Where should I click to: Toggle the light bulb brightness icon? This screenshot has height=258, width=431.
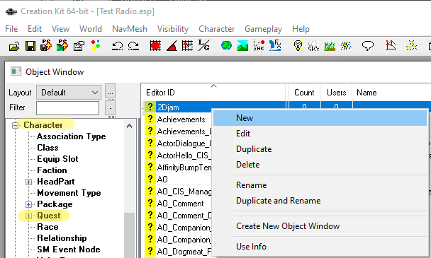(298, 45)
